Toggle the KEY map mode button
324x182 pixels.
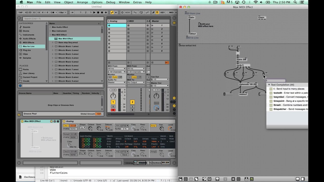tap(163, 12)
